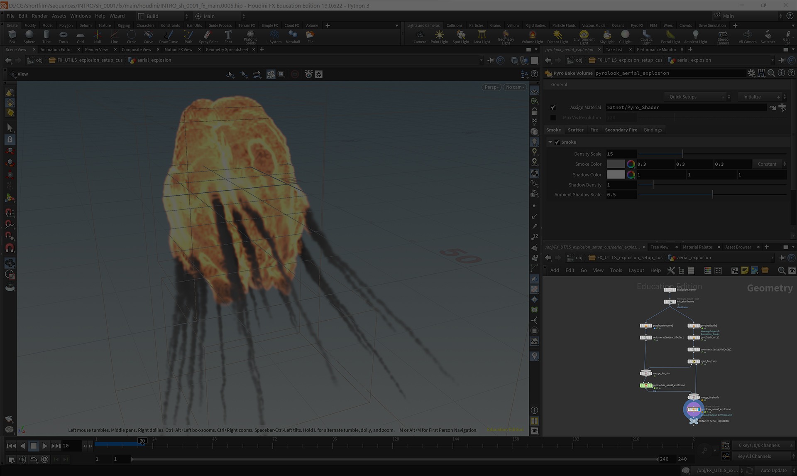This screenshot has width=797, height=476.
Task: Select the Null shelf tool
Action: point(97,37)
